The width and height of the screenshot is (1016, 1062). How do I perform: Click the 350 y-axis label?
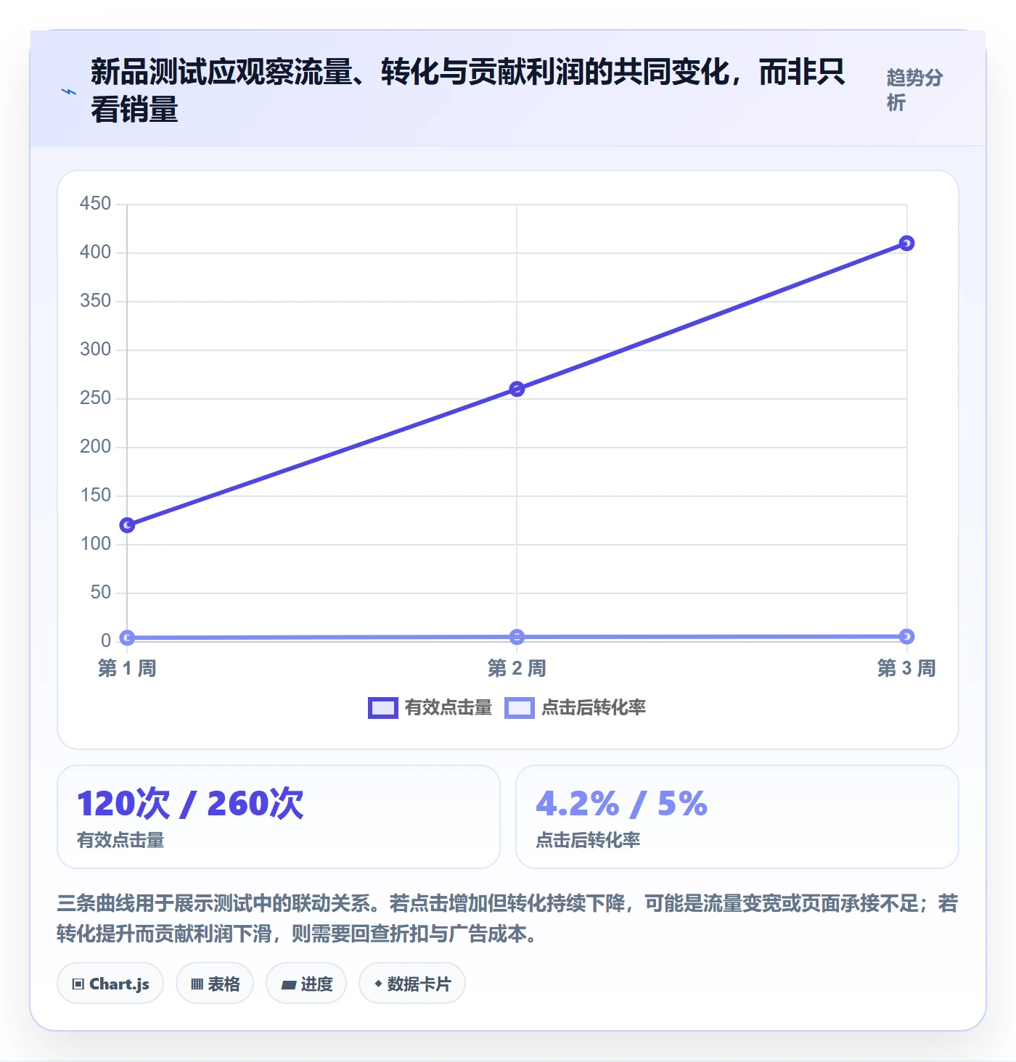(x=96, y=301)
